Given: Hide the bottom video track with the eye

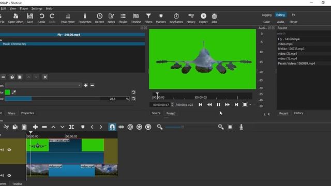Looking at the screenshot, I should pyautogui.click(x=9, y=176).
